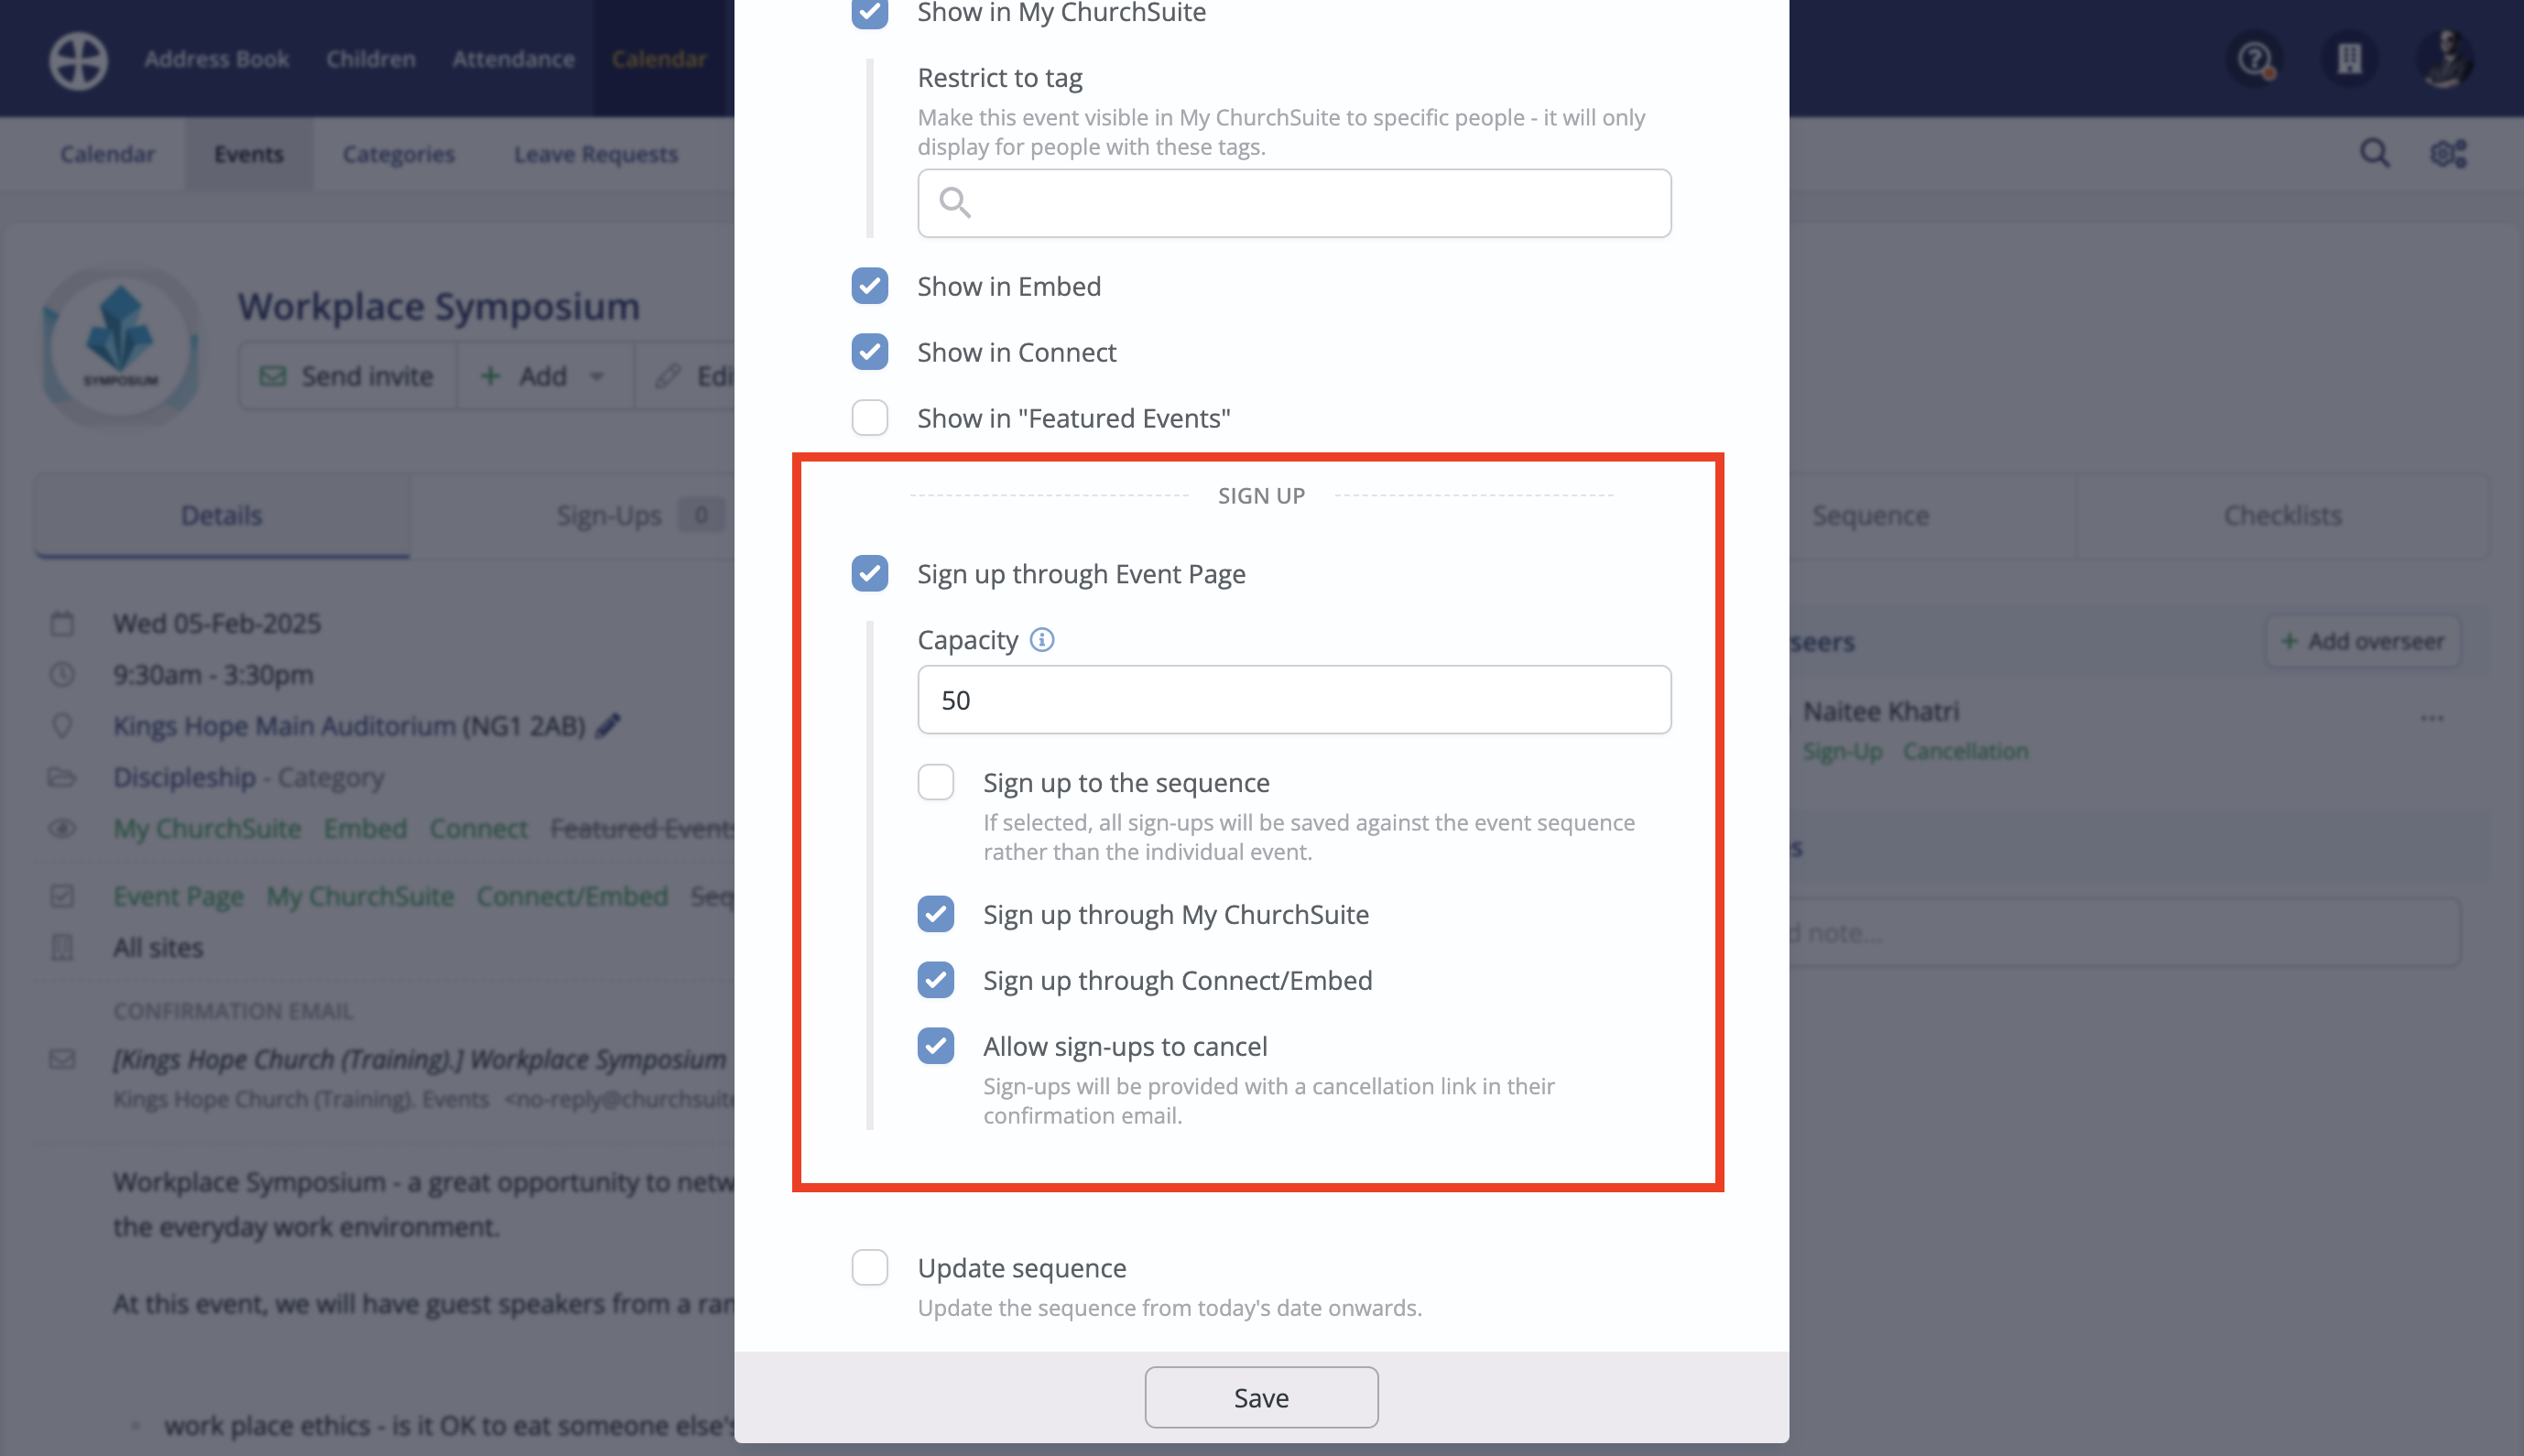The image size is (2524, 1456).
Task: Open Address Book module
Action: tap(217, 59)
